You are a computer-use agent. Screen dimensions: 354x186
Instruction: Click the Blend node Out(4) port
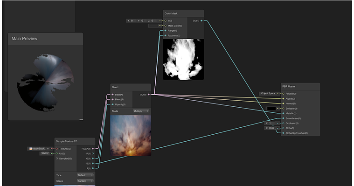pos(149,95)
